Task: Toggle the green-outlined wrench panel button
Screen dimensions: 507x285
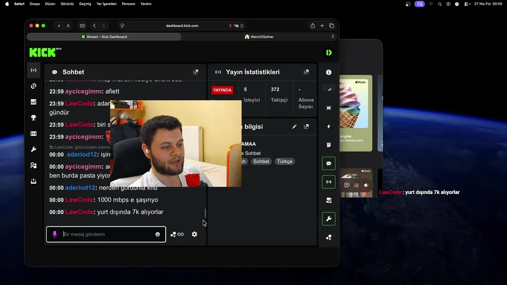Action: 329,219
